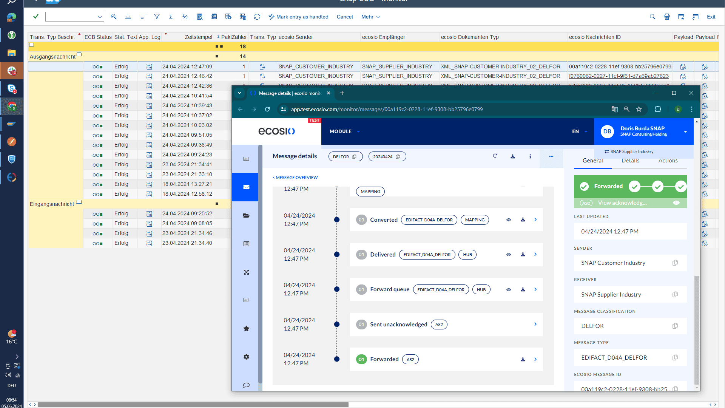Click the refresh icon in SAP toolbar
This screenshot has width=725, height=408.
[257, 17]
